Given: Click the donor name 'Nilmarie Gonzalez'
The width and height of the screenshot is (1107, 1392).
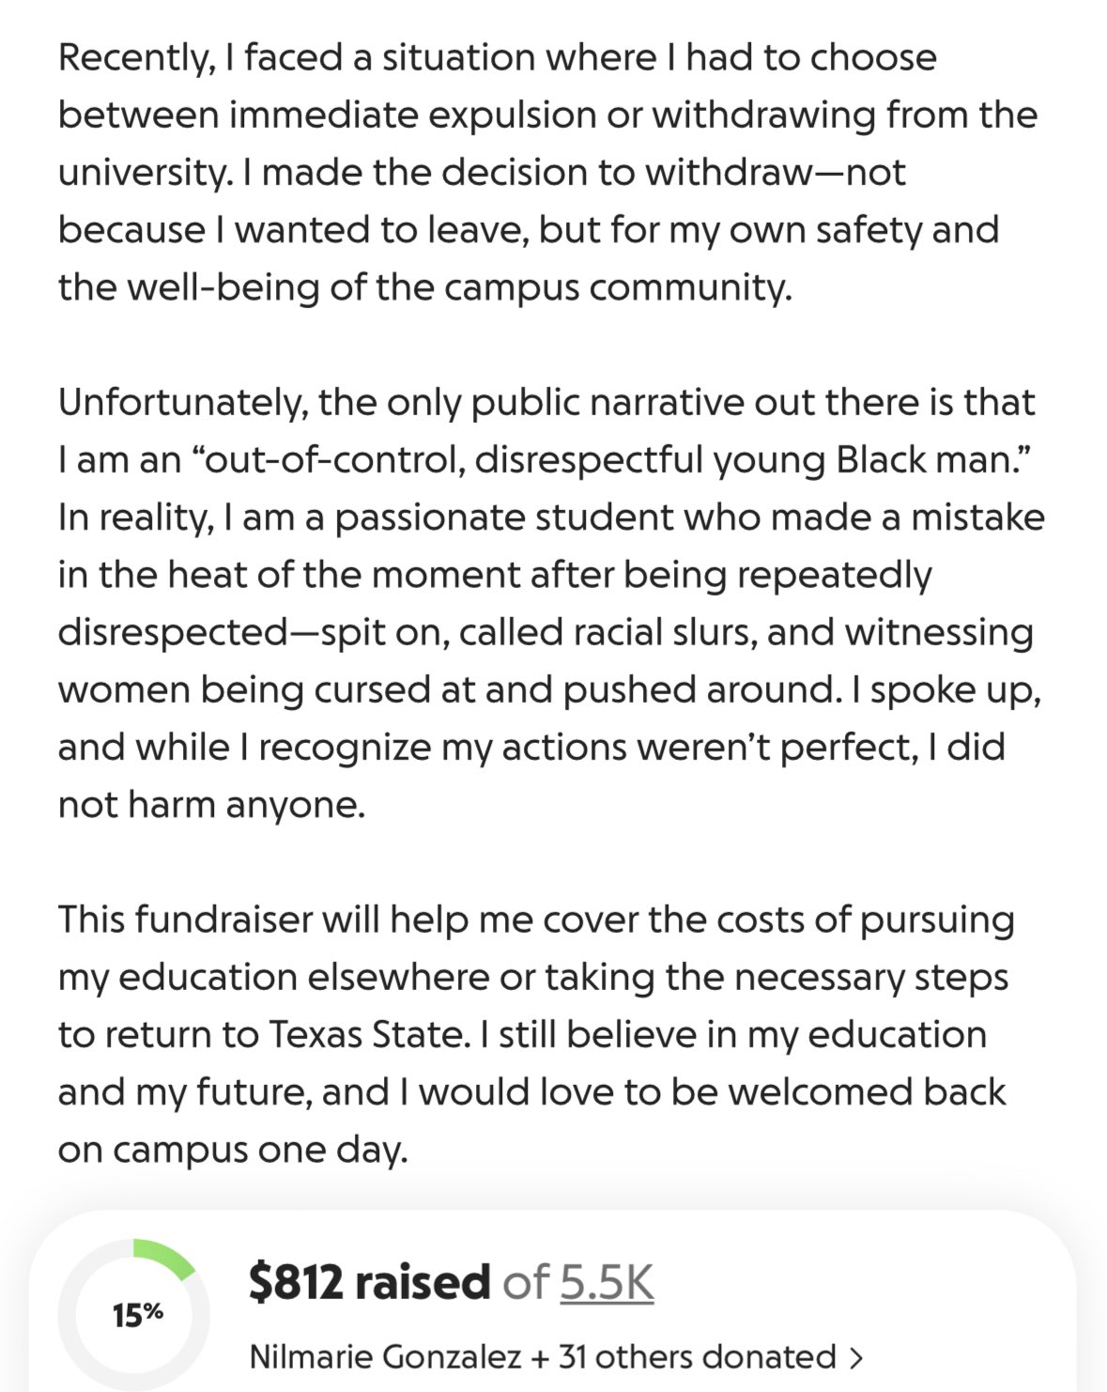Looking at the screenshot, I should [385, 1357].
